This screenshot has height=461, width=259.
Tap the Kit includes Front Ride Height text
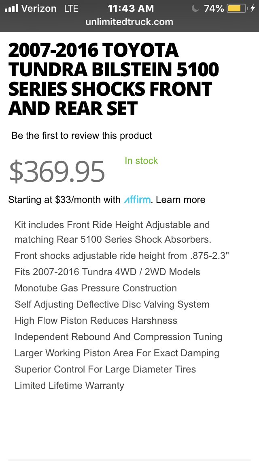pos(113,232)
